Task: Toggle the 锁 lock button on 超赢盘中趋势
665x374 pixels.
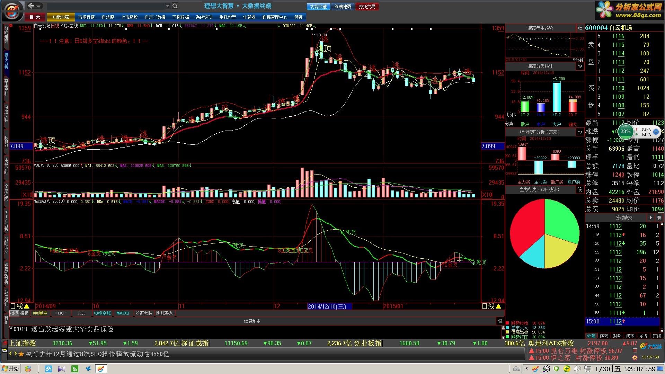Action: (x=580, y=28)
